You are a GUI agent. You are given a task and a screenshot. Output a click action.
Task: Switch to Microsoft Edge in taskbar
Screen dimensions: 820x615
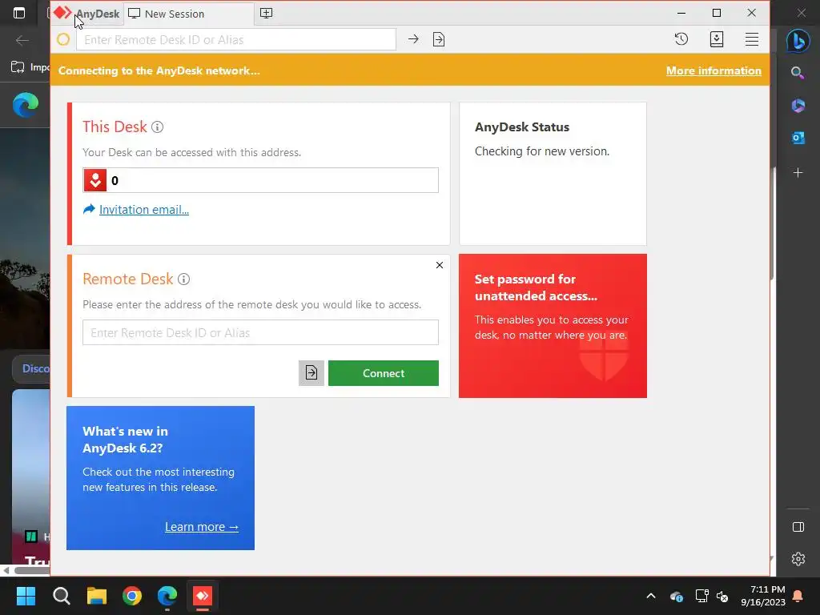click(167, 596)
